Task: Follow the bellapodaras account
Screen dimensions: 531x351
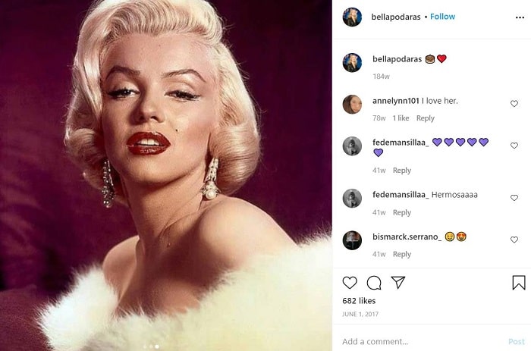Action: tap(442, 17)
